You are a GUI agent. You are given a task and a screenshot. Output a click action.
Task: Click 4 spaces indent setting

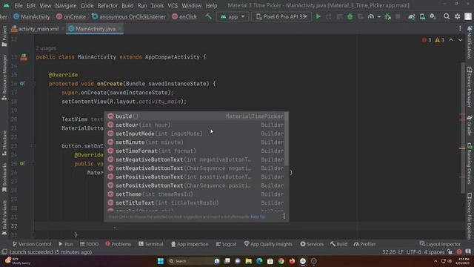click(434, 252)
